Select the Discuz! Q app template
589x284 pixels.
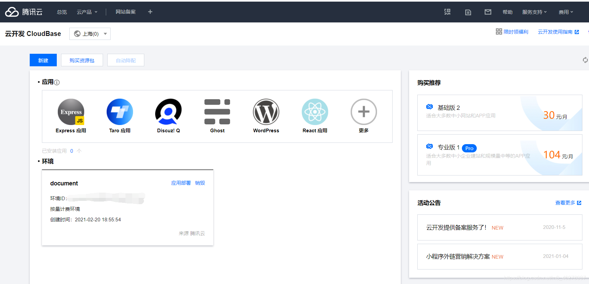click(168, 116)
